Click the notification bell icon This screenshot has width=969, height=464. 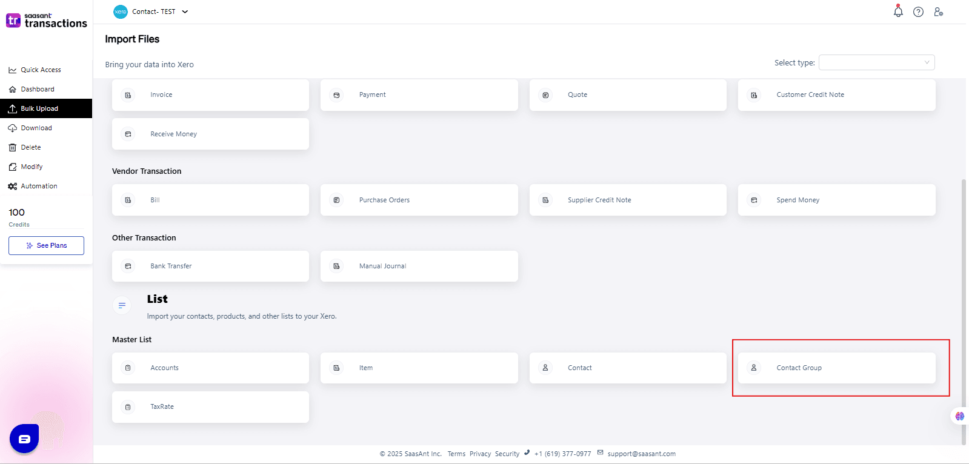tap(898, 12)
